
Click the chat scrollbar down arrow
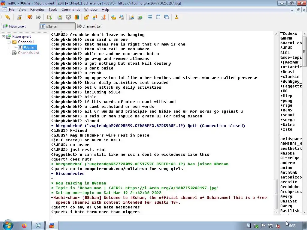click(x=276, y=212)
